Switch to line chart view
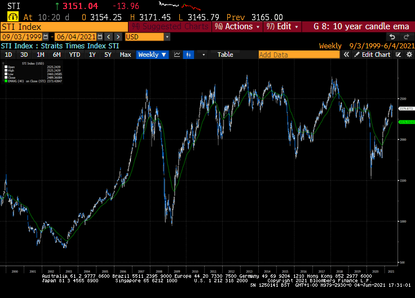The width and height of the screenshot is (415, 298). [177, 55]
